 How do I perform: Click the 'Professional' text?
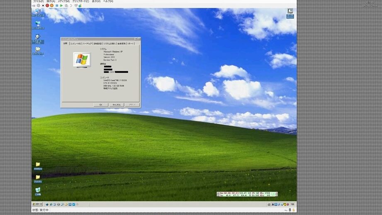109,54
